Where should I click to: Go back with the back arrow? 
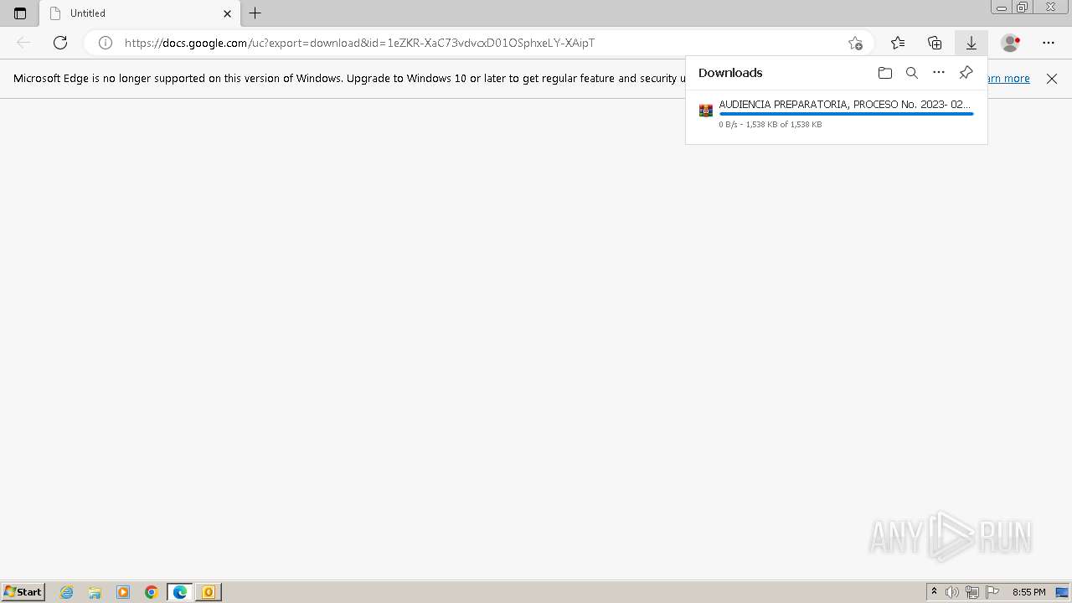[x=23, y=43]
